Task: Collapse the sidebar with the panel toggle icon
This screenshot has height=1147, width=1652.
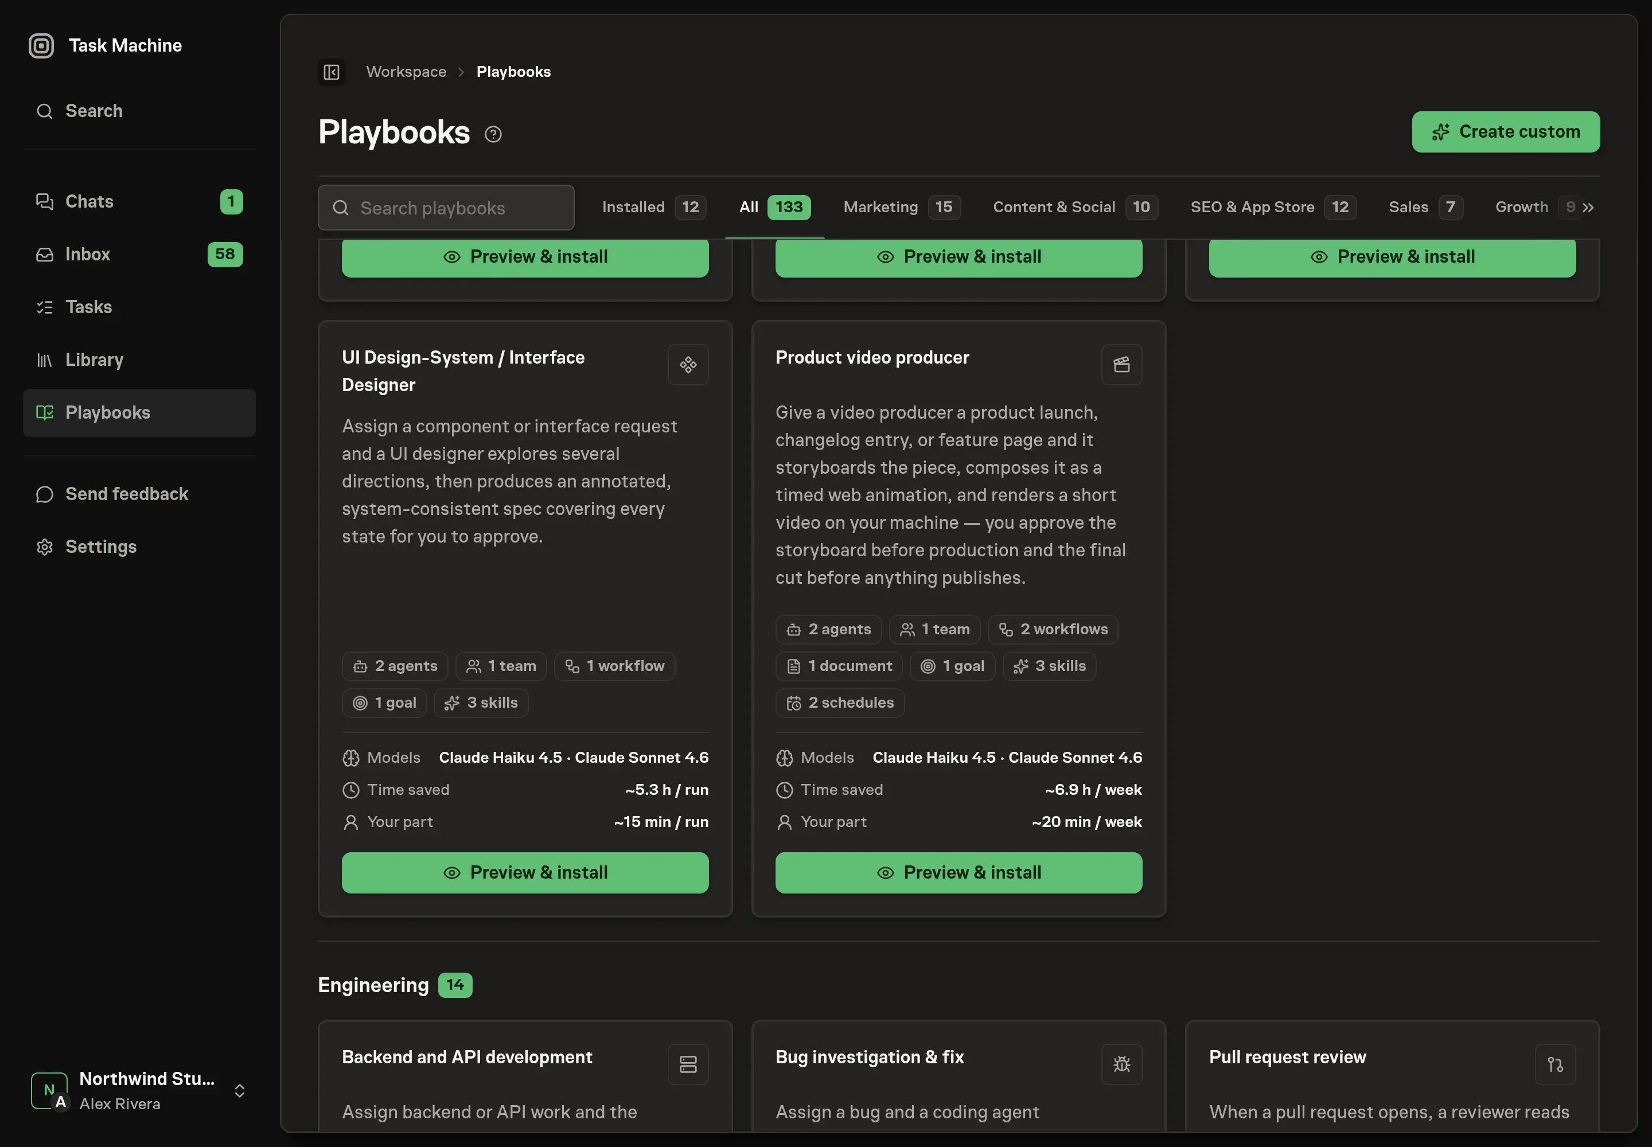Action: [x=332, y=72]
